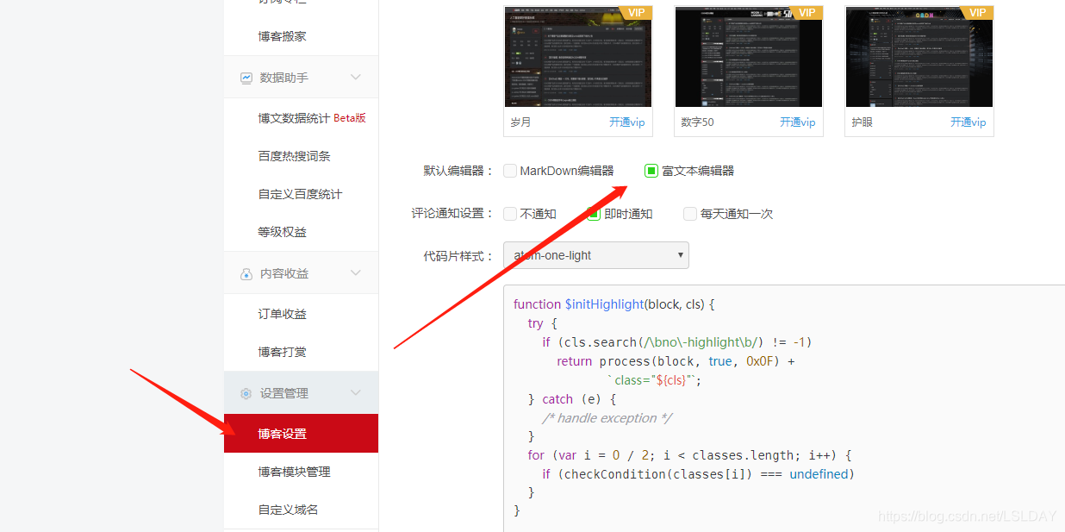Choose 即时通知 for comment notifications
Viewport: 1065px width, 532px height.
(594, 214)
